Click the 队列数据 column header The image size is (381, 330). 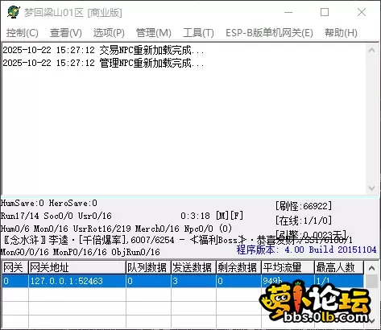(x=148, y=267)
